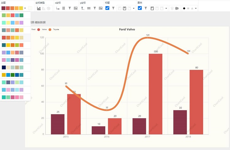The height and width of the screenshot is (150, 230).
Task: Toggle x-axis vertical grid lines
Action: tap(63, 8)
